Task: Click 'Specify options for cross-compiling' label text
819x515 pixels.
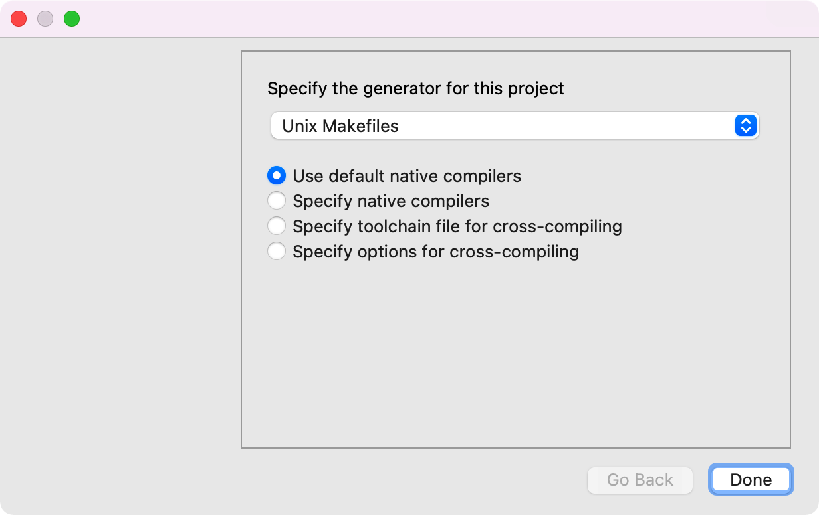Action: coord(436,252)
